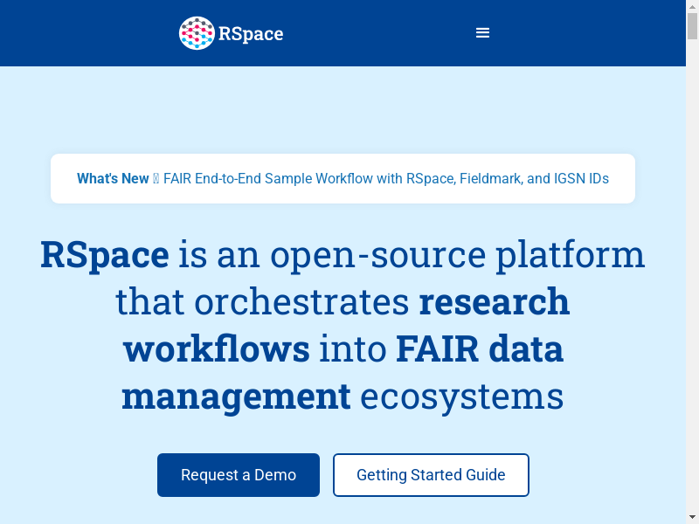Image resolution: width=699 pixels, height=524 pixels.
Task: Click the bold "workflows" word in the headline
Action: tap(217, 349)
